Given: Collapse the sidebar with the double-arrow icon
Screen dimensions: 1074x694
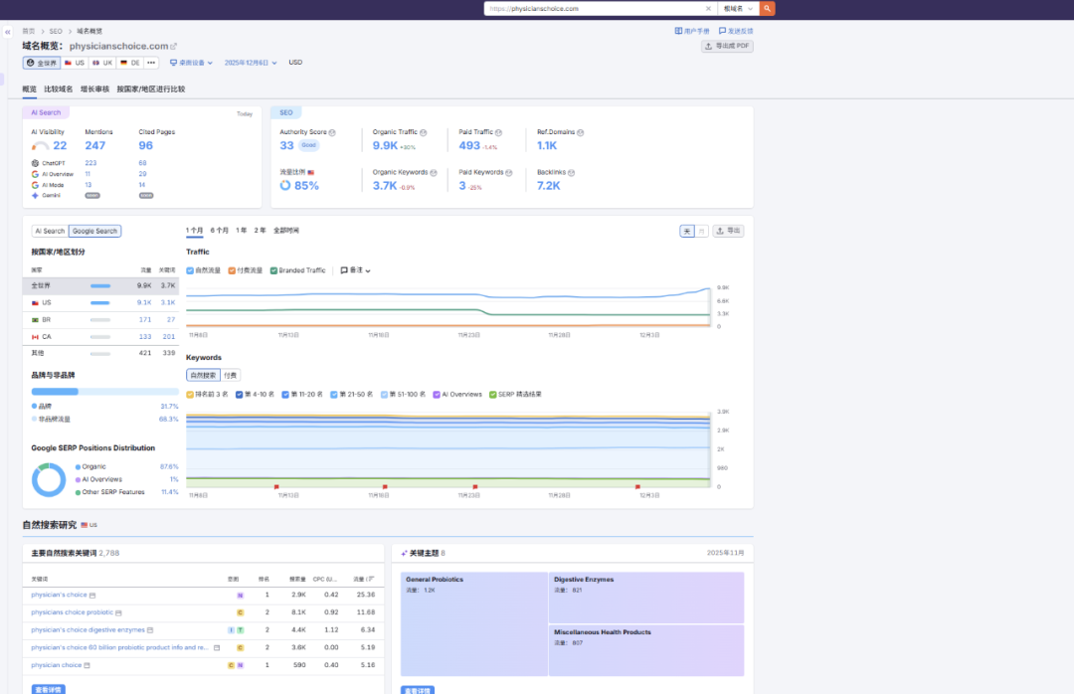Looking at the screenshot, I should point(8,32).
